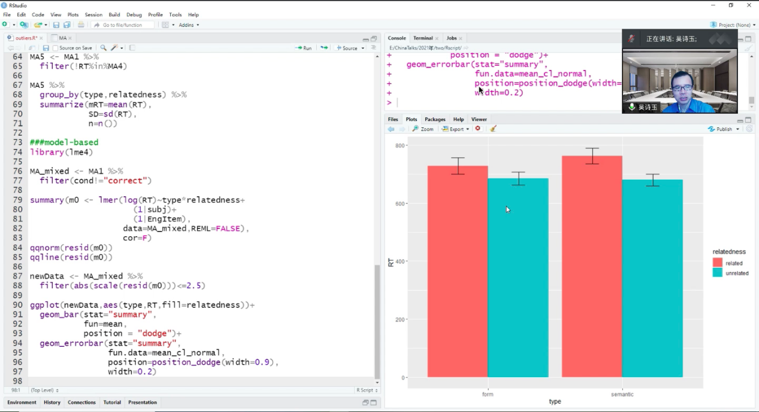This screenshot has width=759, height=412.
Task: Open the Environment pane tab
Action: (22, 402)
